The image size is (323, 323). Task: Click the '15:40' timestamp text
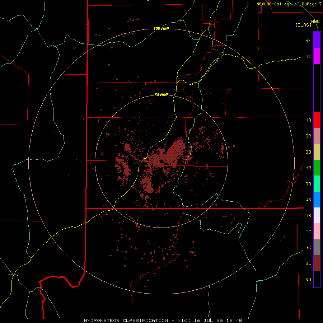[x=234, y=320]
